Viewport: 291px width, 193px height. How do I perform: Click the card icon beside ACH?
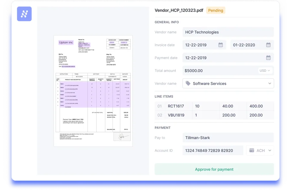coord(252,151)
